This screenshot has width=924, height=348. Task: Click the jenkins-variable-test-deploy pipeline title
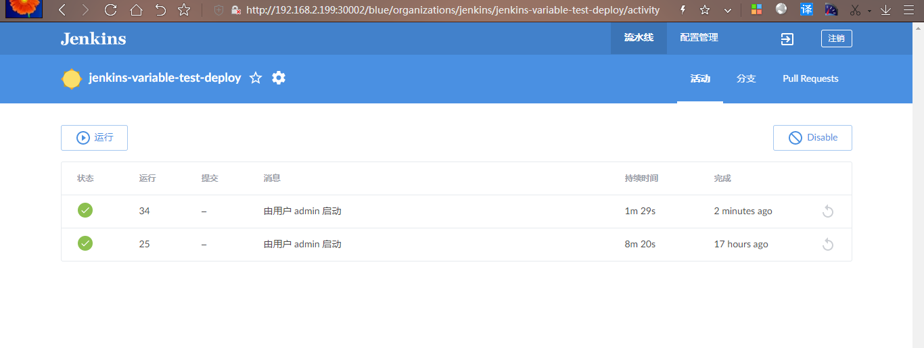tap(164, 78)
